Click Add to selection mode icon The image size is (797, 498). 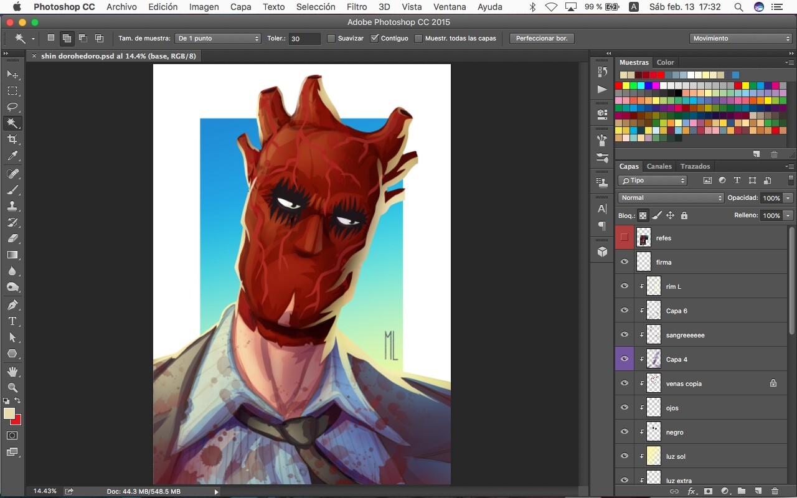[x=67, y=38]
